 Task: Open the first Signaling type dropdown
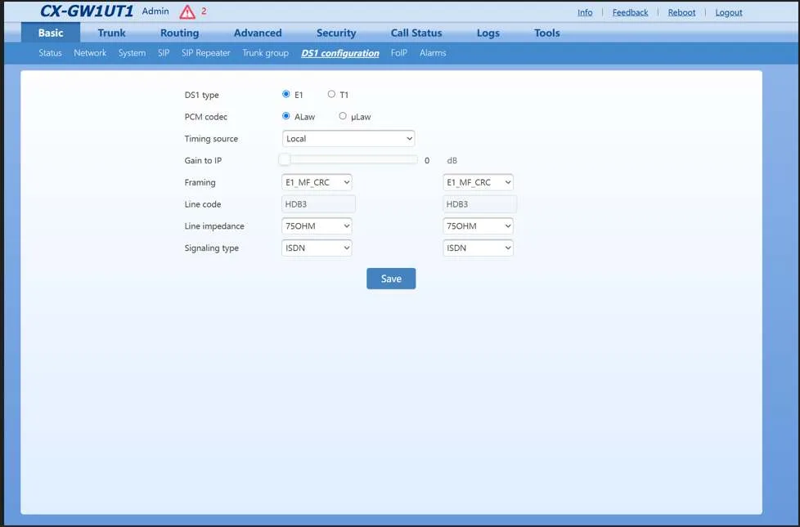point(317,248)
